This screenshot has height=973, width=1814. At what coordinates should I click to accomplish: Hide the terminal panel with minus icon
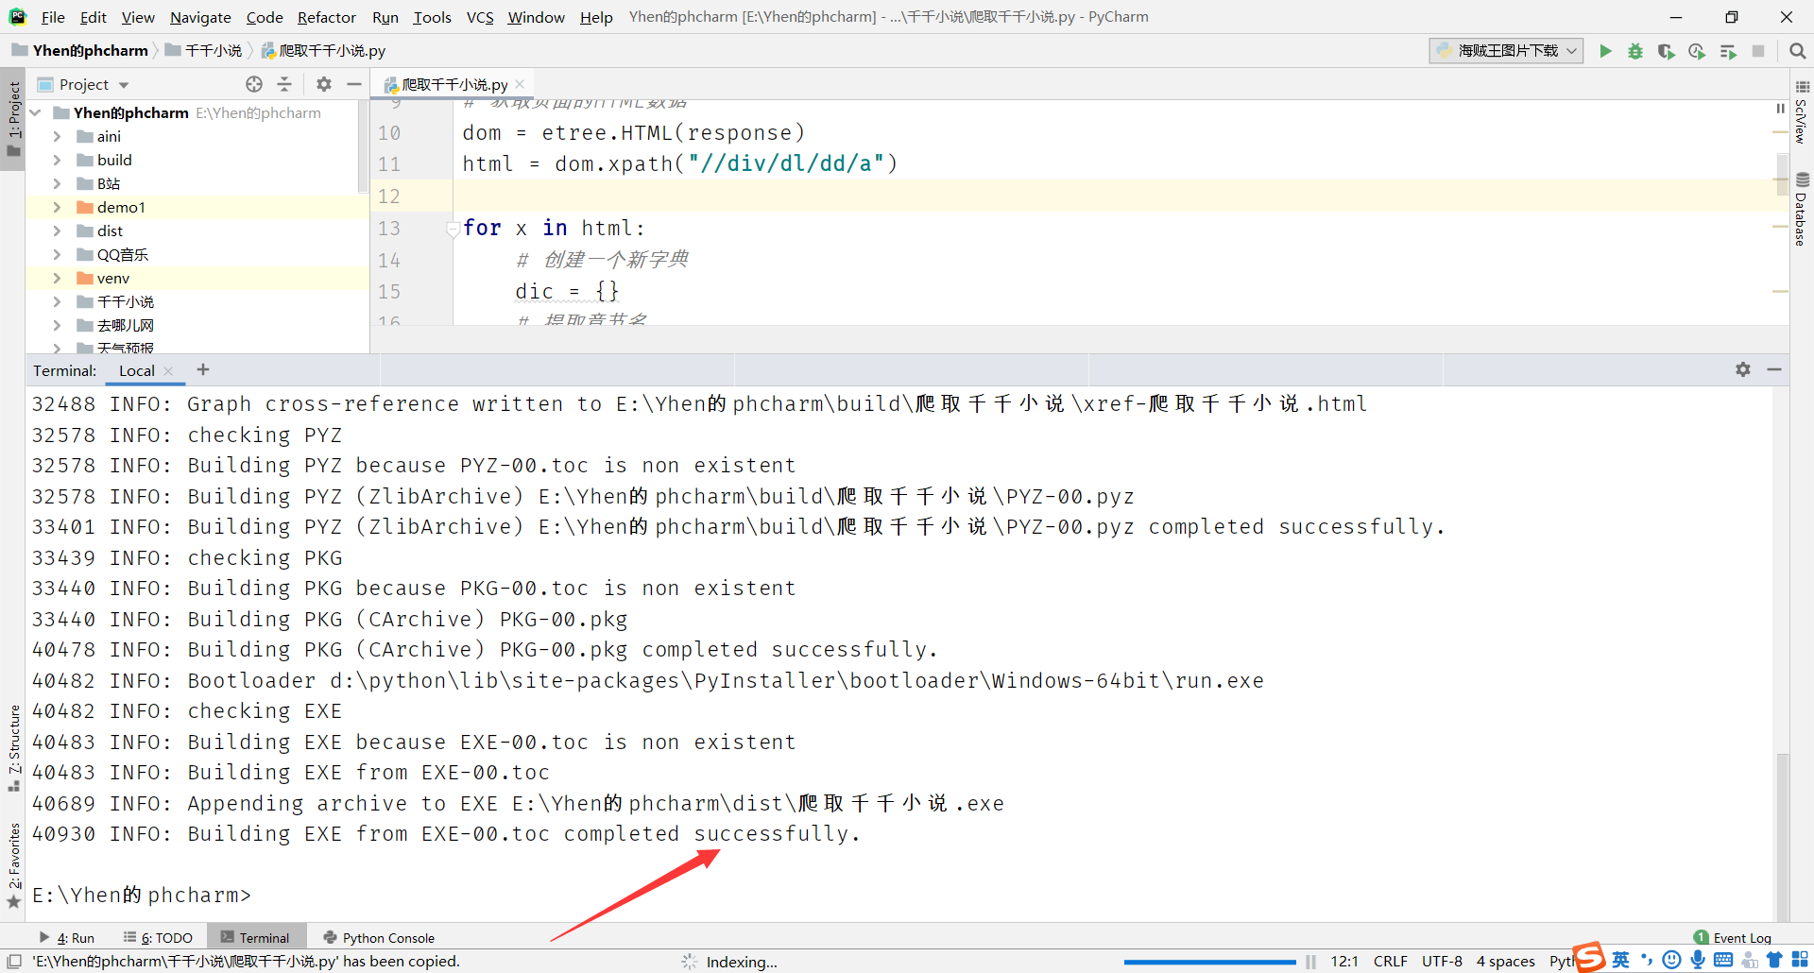point(1774,369)
